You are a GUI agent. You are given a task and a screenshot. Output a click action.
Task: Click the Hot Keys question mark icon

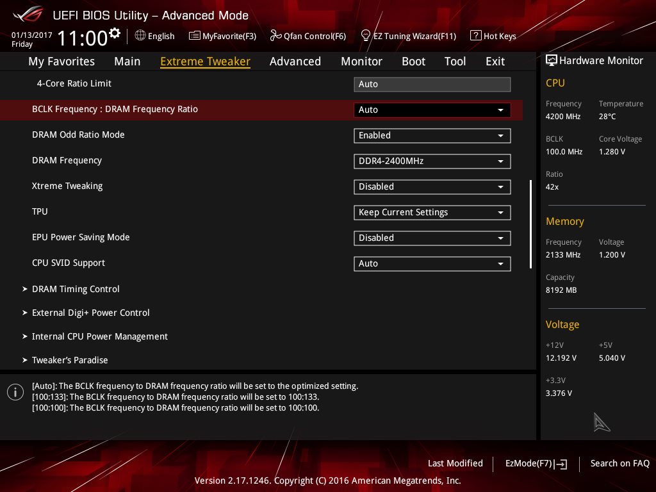476,36
